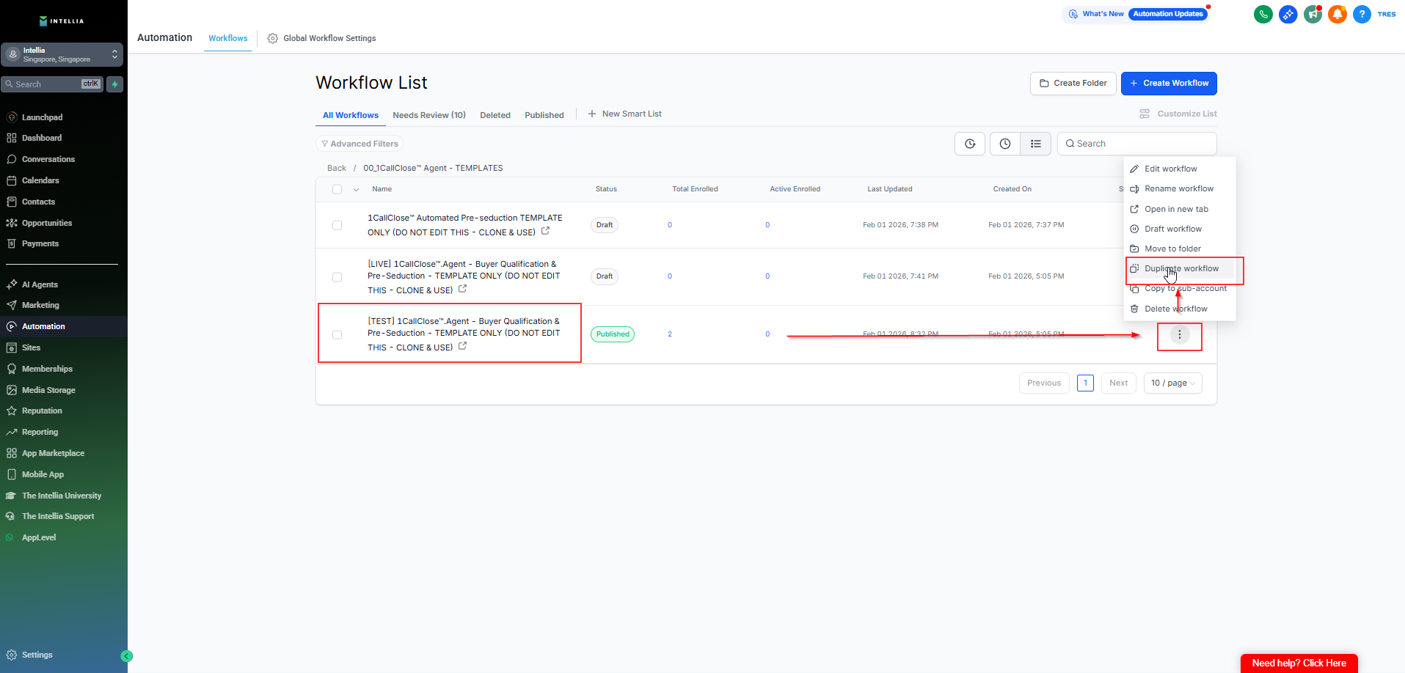The height and width of the screenshot is (673, 1405).
Task: Add a New Smart List
Action: [x=624, y=114]
